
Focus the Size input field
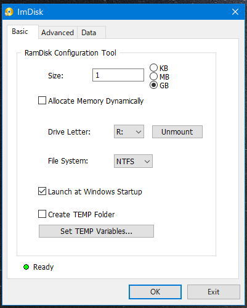coord(118,75)
